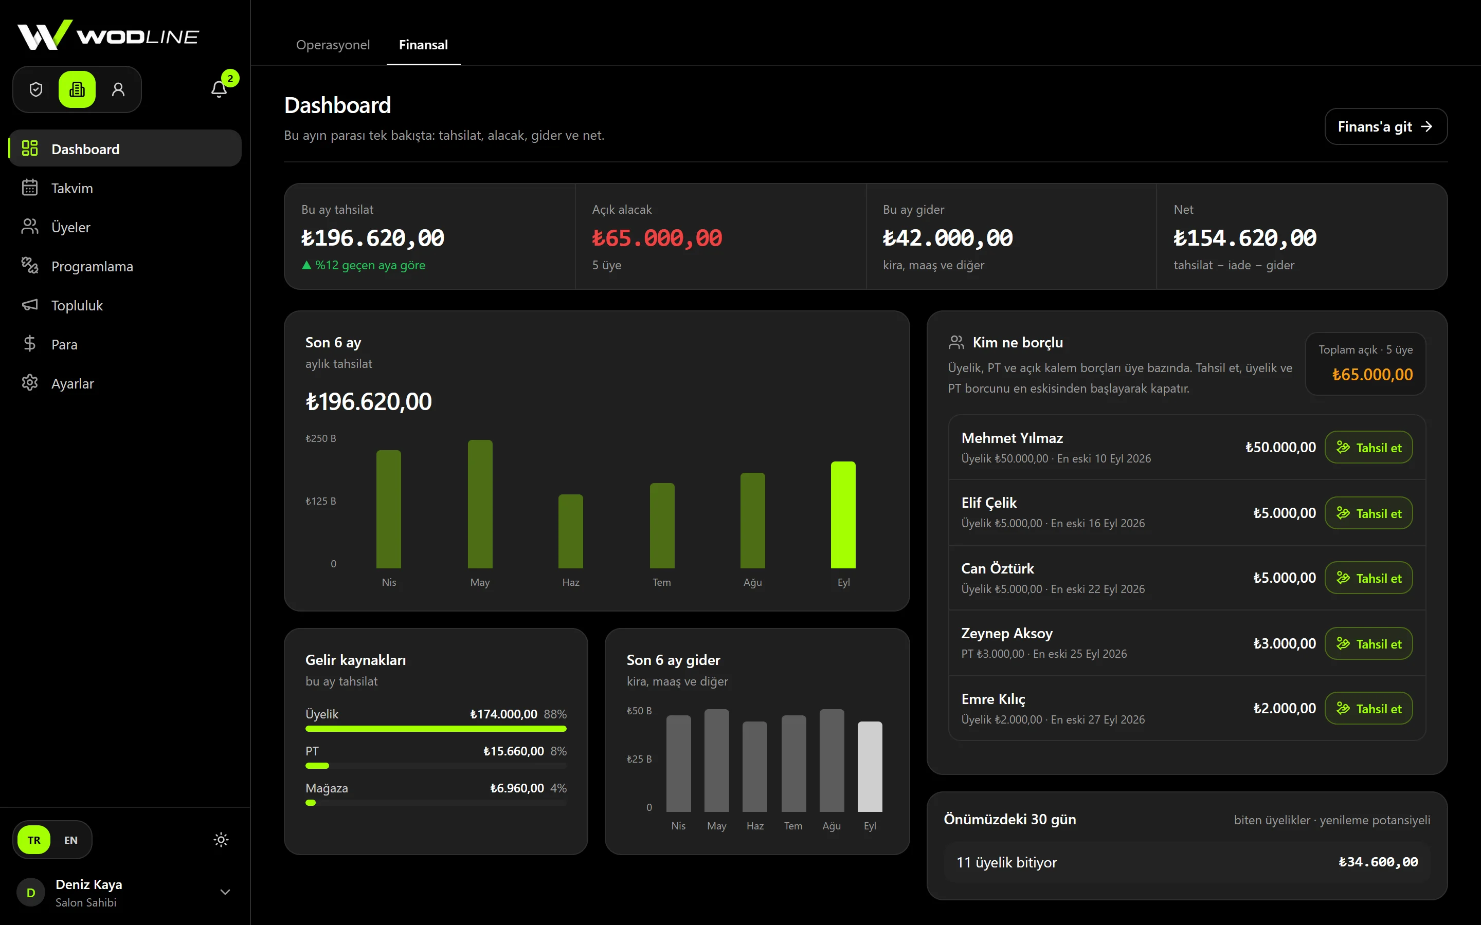
Task: Collect Mehmet Yılmaz debt with Tahsil et
Action: point(1368,447)
